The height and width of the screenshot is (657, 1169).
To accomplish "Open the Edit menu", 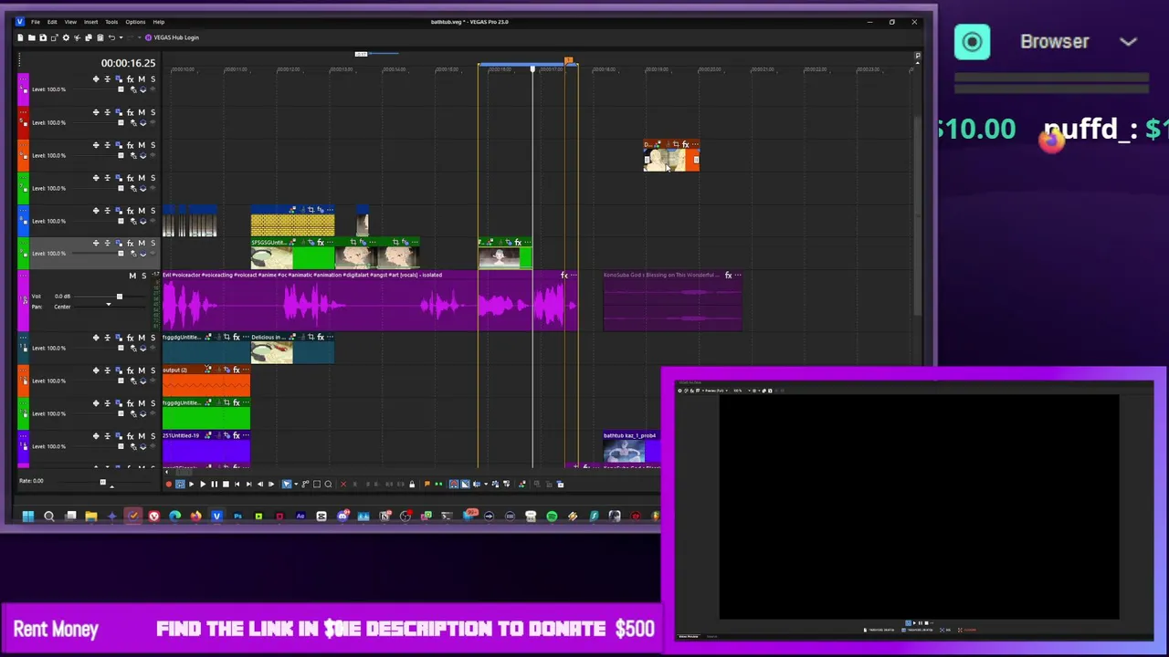I will (x=52, y=22).
